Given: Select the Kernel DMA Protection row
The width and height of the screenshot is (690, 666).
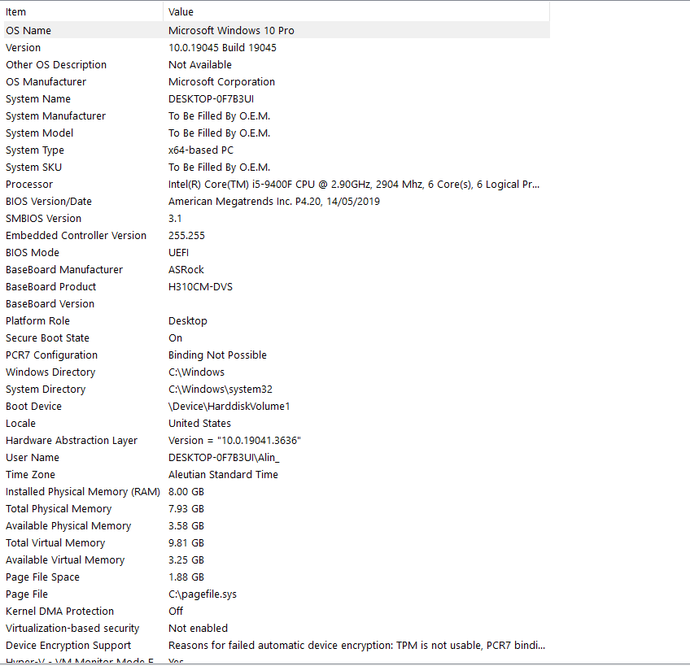Looking at the screenshot, I should [x=277, y=612].
